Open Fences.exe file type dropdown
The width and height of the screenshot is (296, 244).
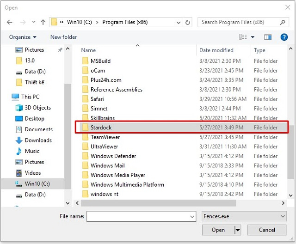(x=244, y=216)
